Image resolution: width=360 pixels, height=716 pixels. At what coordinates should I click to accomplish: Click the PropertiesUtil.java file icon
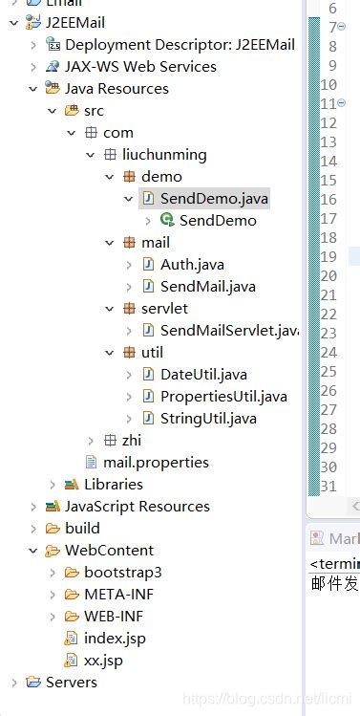coord(148,397)
